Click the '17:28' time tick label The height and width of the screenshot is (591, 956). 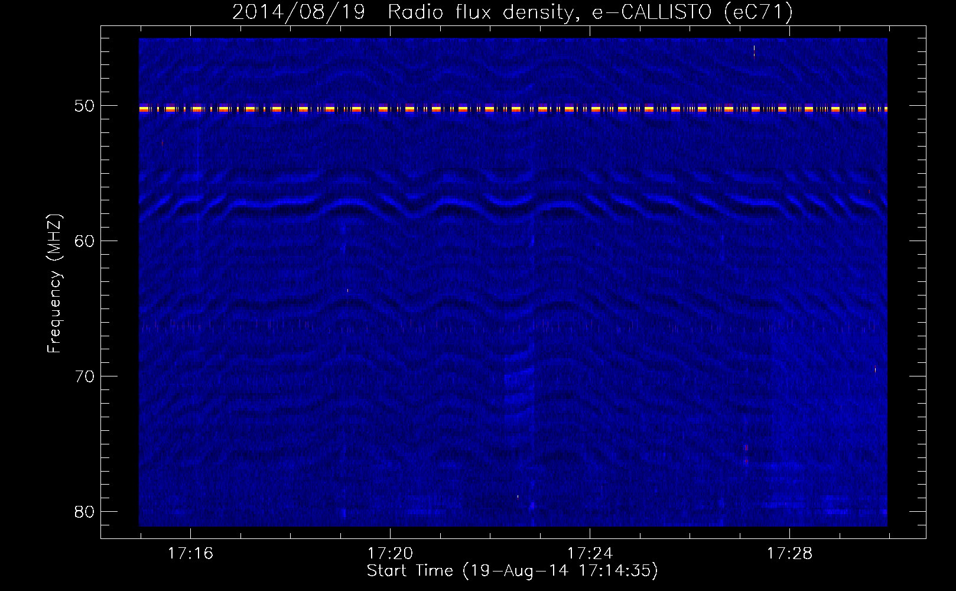[x=789, y=554]
